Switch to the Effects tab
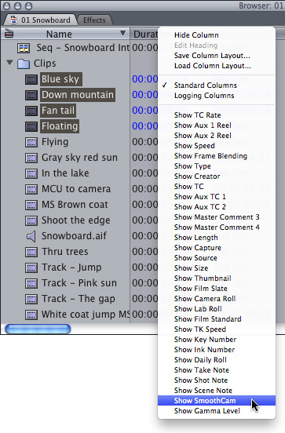This screenshot has height=433, width=285. coord(94,20)
